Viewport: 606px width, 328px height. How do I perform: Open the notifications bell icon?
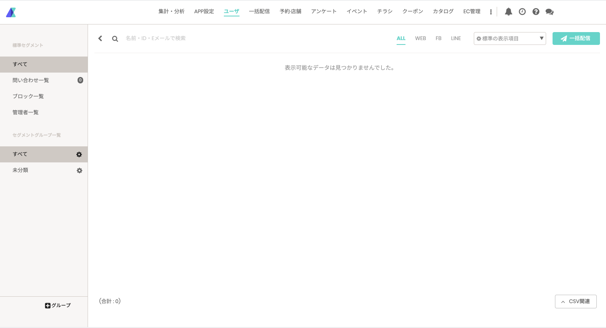pyautogui.click(x=508, y=12)
